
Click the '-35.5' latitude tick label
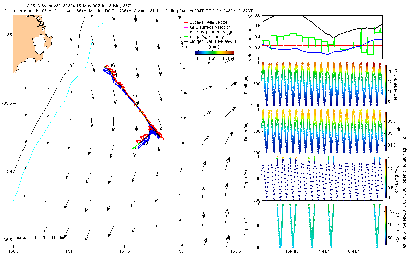(7, 103)
